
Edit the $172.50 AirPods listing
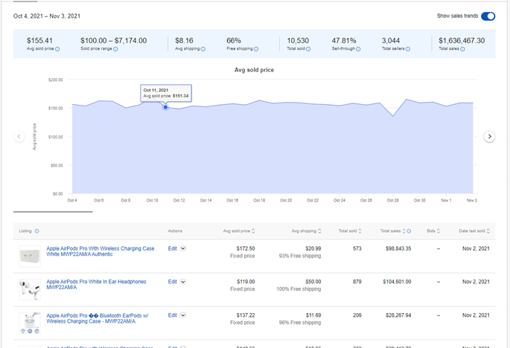tap(173, 248)
